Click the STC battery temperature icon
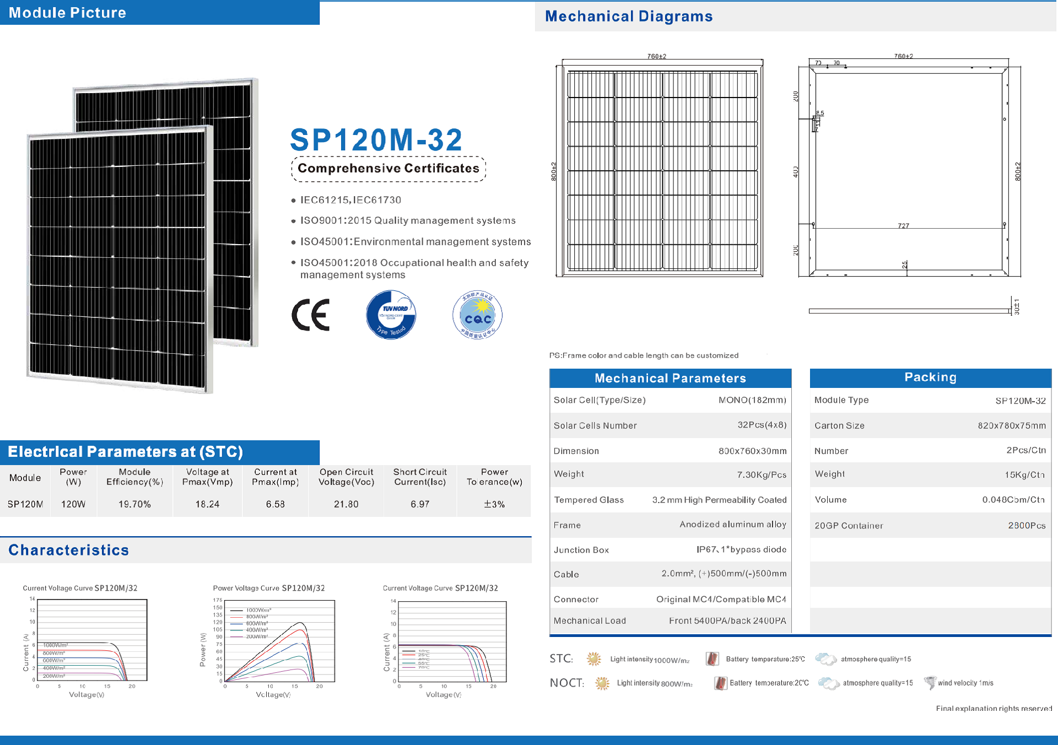Screen dimensions: 1058x745 [x=712, y=658]
